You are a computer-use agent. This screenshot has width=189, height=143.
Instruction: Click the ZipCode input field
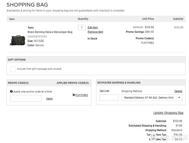point(109,98)
